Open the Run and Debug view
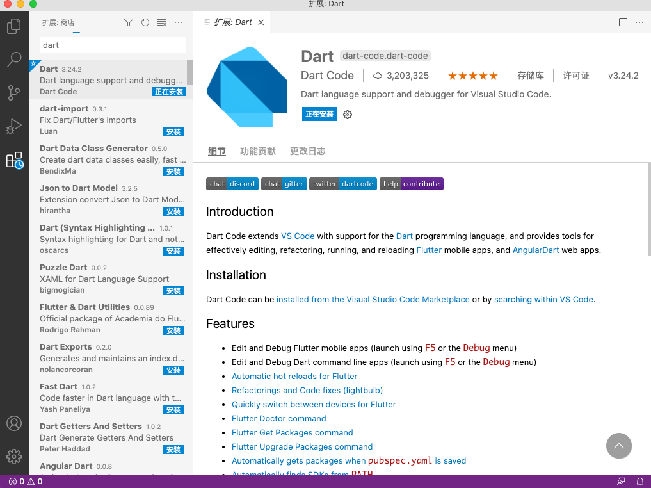This screenshot has width=651, height=488. click(x=14, y=126)
